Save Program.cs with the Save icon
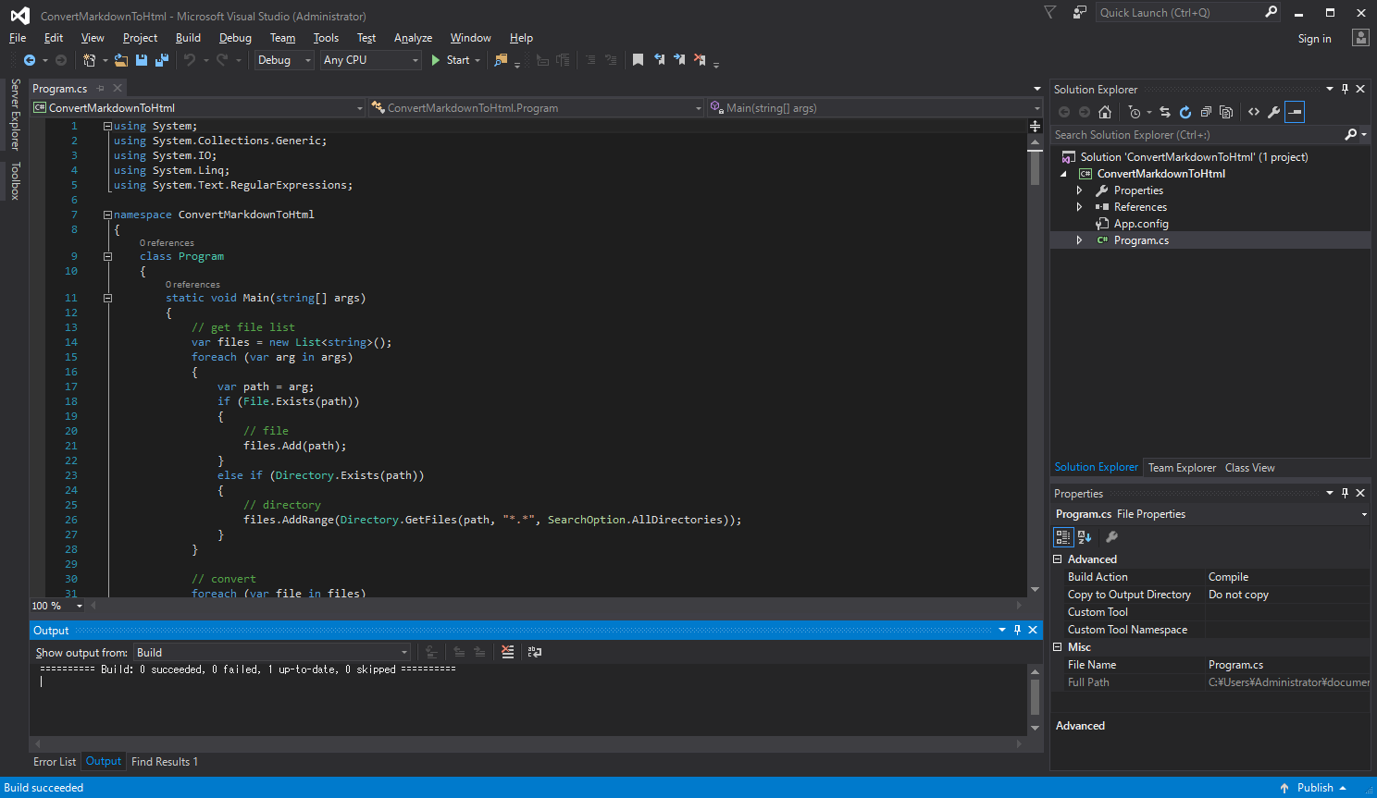This screenshot has height=798, width=1377. click(x=142, y=60)
